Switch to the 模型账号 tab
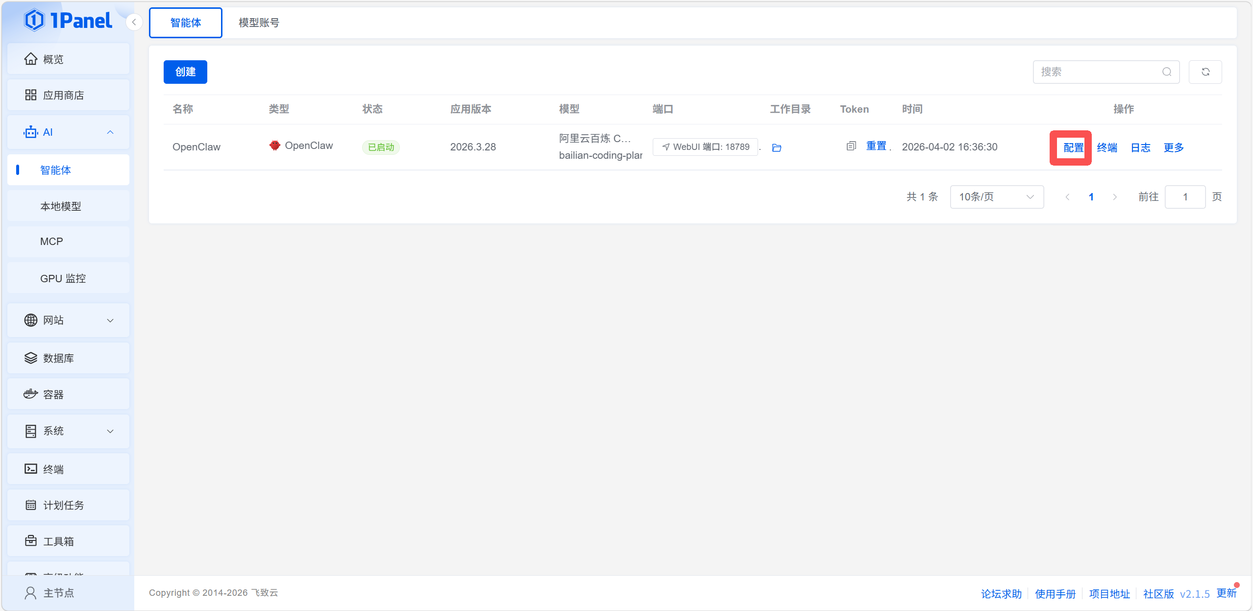This screenshot has width=1253, height=611. pos(259,23)
